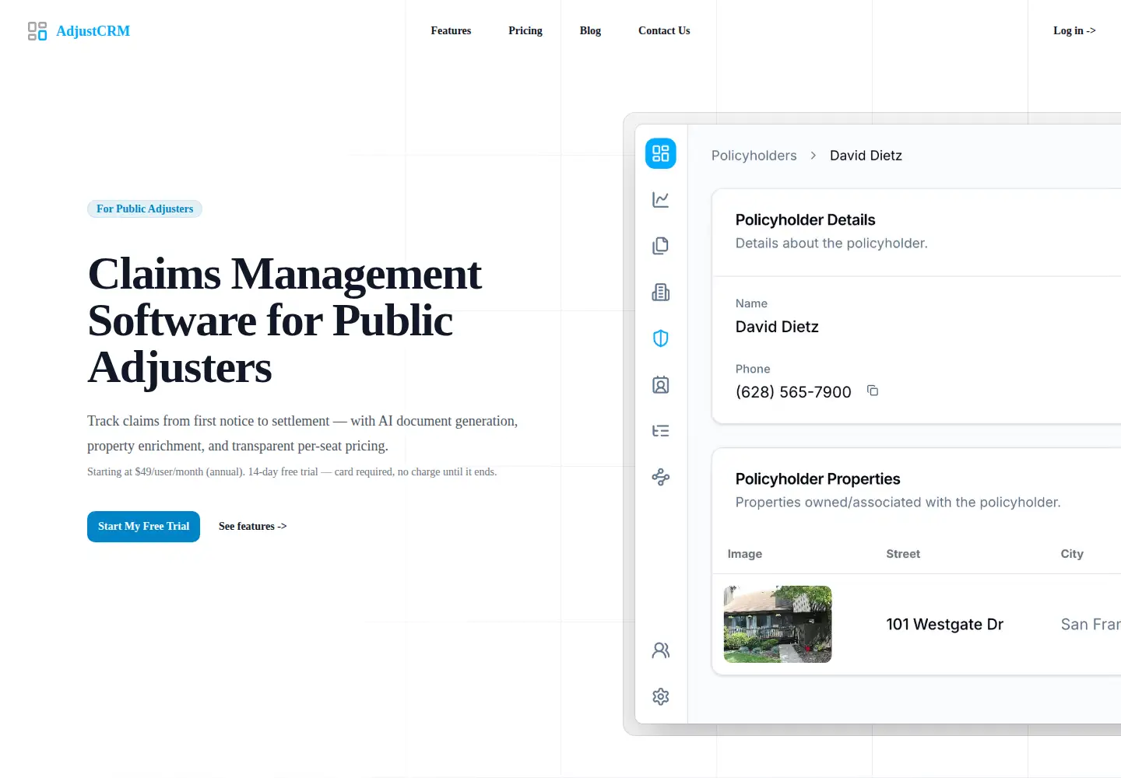Open the buildings sidebar icon
1121x778 pixels.
pyautogui.click(x=661, y=293)
